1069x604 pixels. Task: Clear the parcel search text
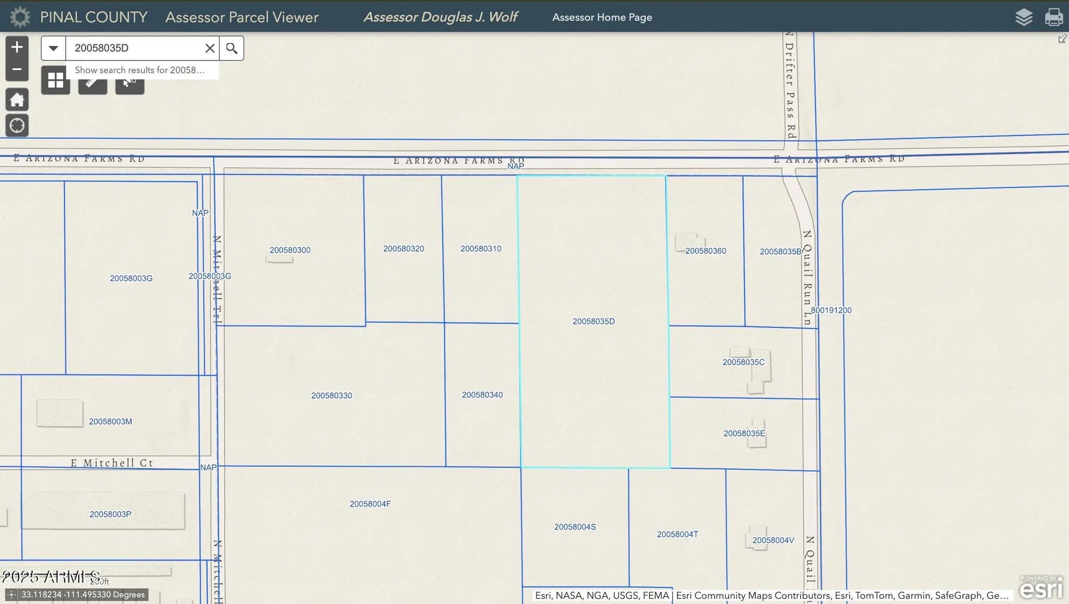(210, 48)
